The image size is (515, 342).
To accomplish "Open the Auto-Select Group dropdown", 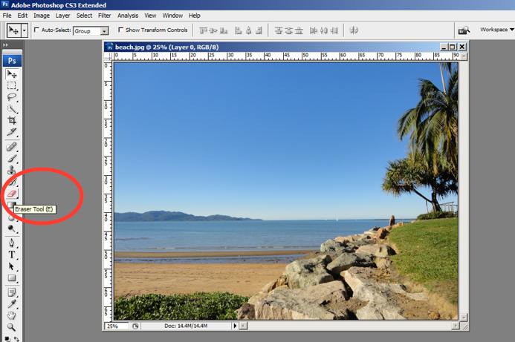I will click(x=104, y=31).
